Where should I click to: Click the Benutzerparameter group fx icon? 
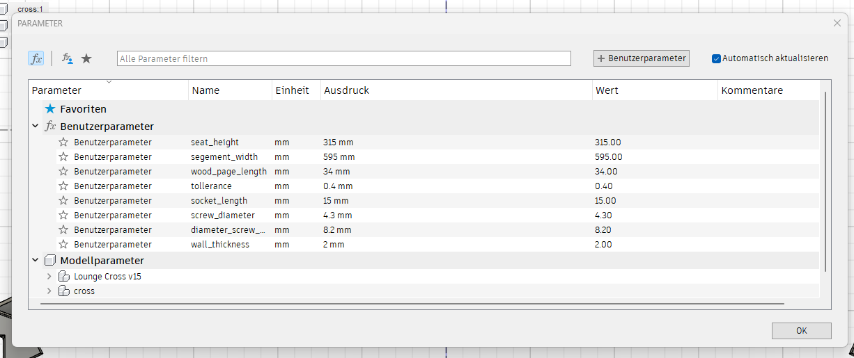pyautogui.click(x=50, y=127)
